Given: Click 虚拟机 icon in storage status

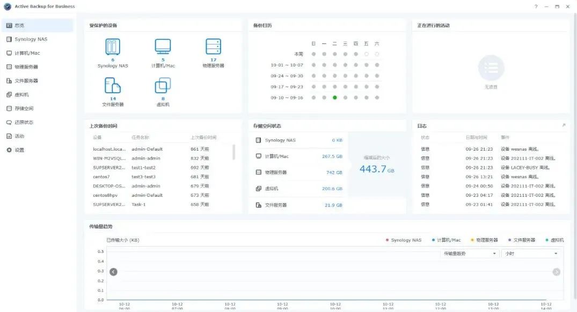Looking at the screenshot, I should pos(258,189).
